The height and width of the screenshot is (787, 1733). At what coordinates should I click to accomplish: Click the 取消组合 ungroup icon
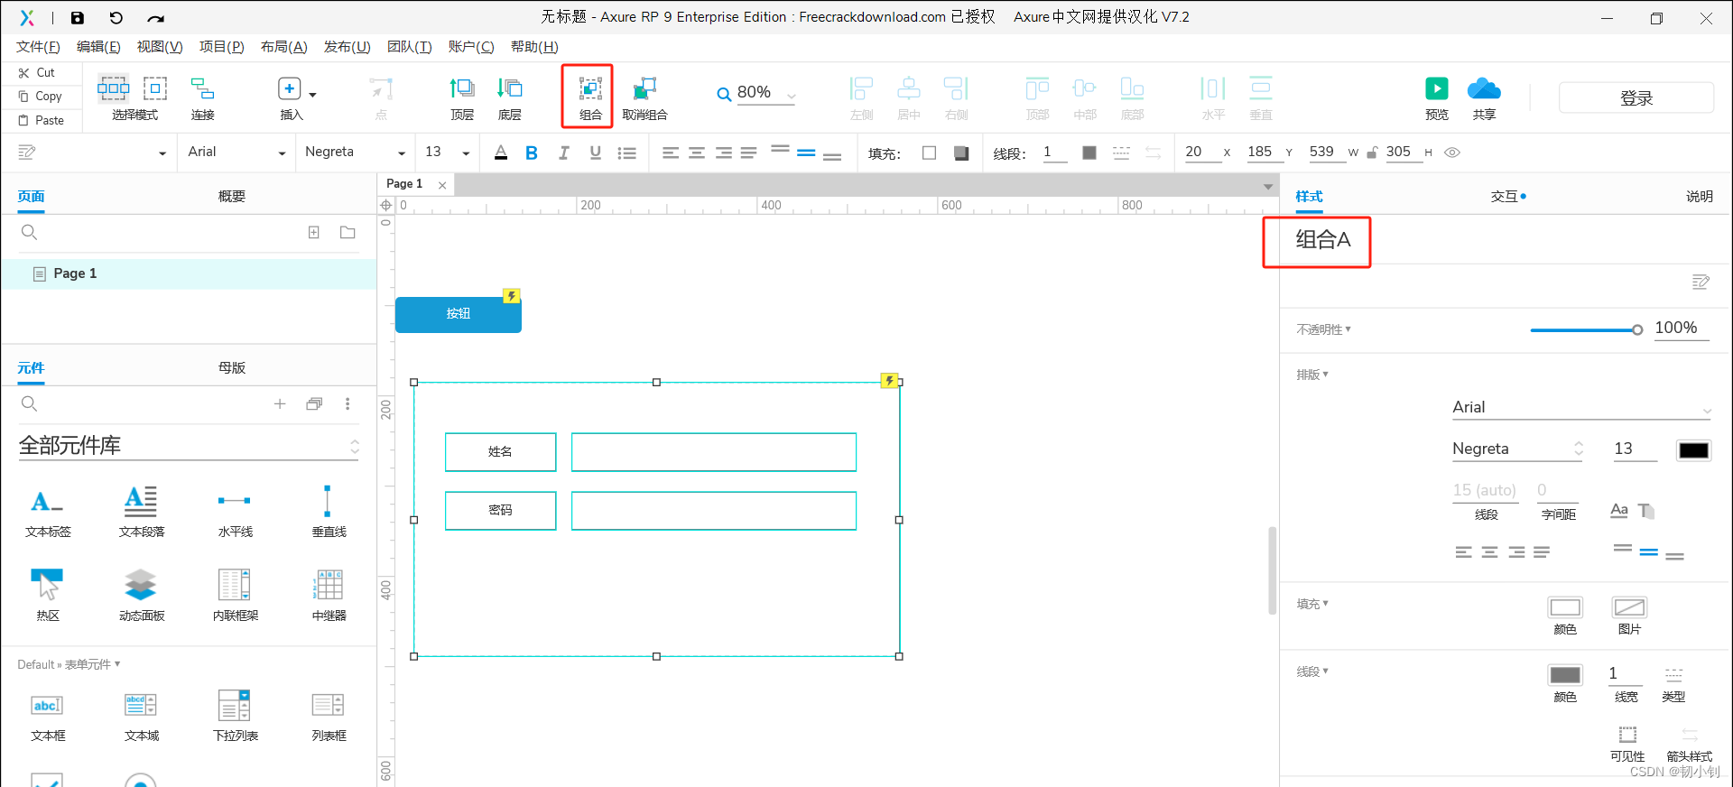(x=644, y=88)
